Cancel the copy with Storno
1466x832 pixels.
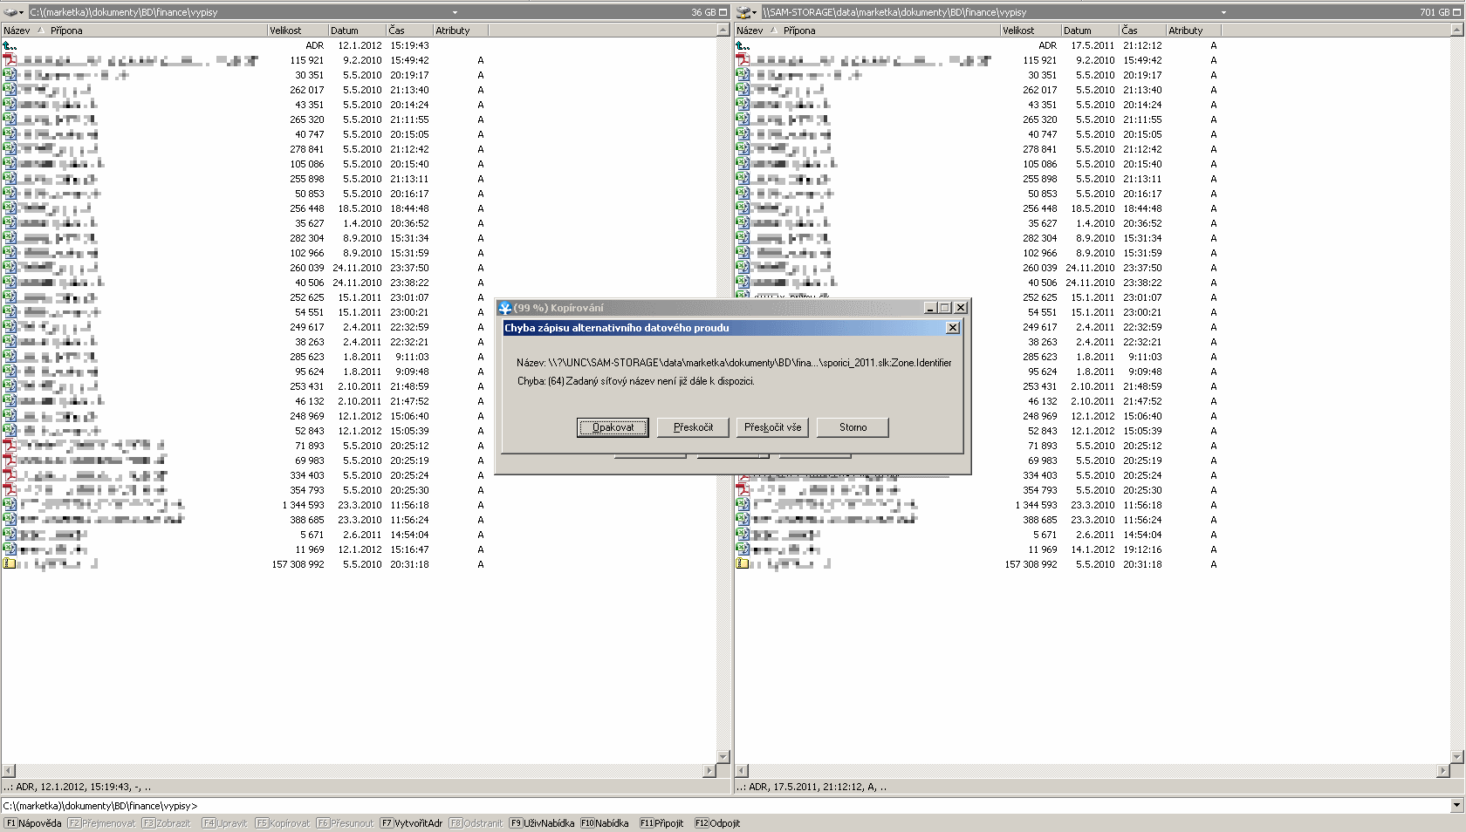pos(853,427)
